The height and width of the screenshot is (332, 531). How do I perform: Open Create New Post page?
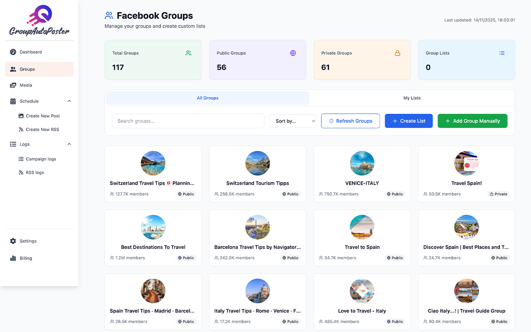[x=43, y=116]
